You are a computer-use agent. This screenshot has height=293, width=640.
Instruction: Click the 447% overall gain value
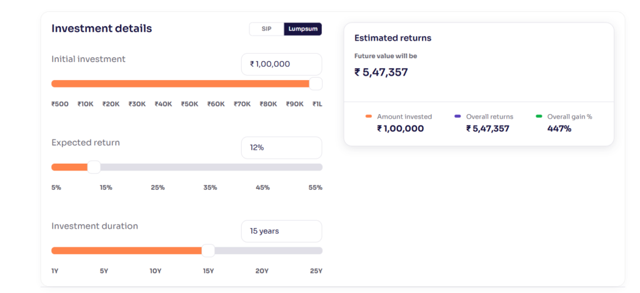[559, 129]
